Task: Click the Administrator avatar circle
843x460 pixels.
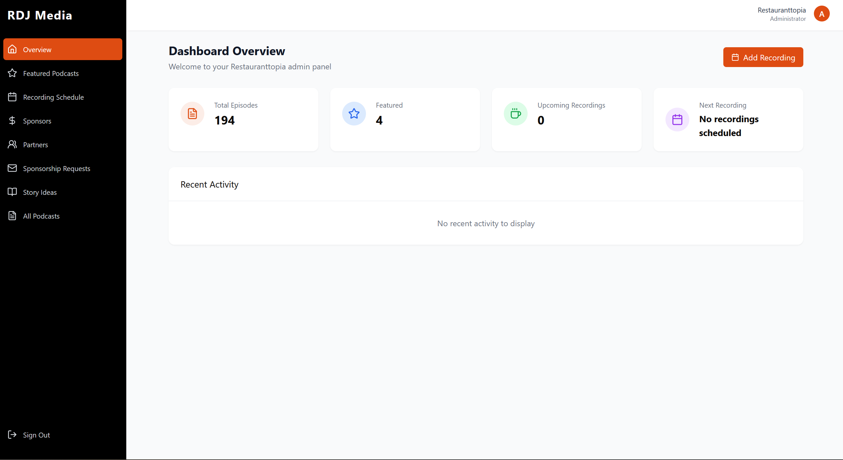Action: click(x=822, y=14)
